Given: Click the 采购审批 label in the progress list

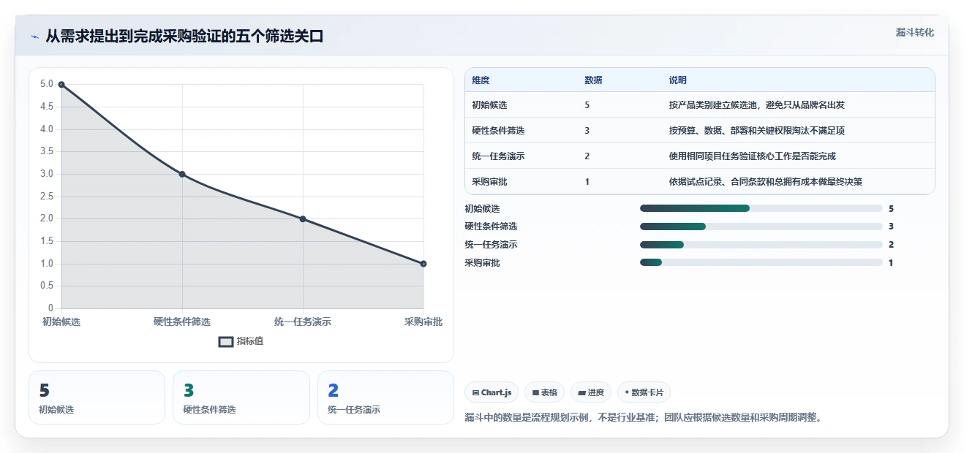Looking at the screenshot, I should (483, 263).
